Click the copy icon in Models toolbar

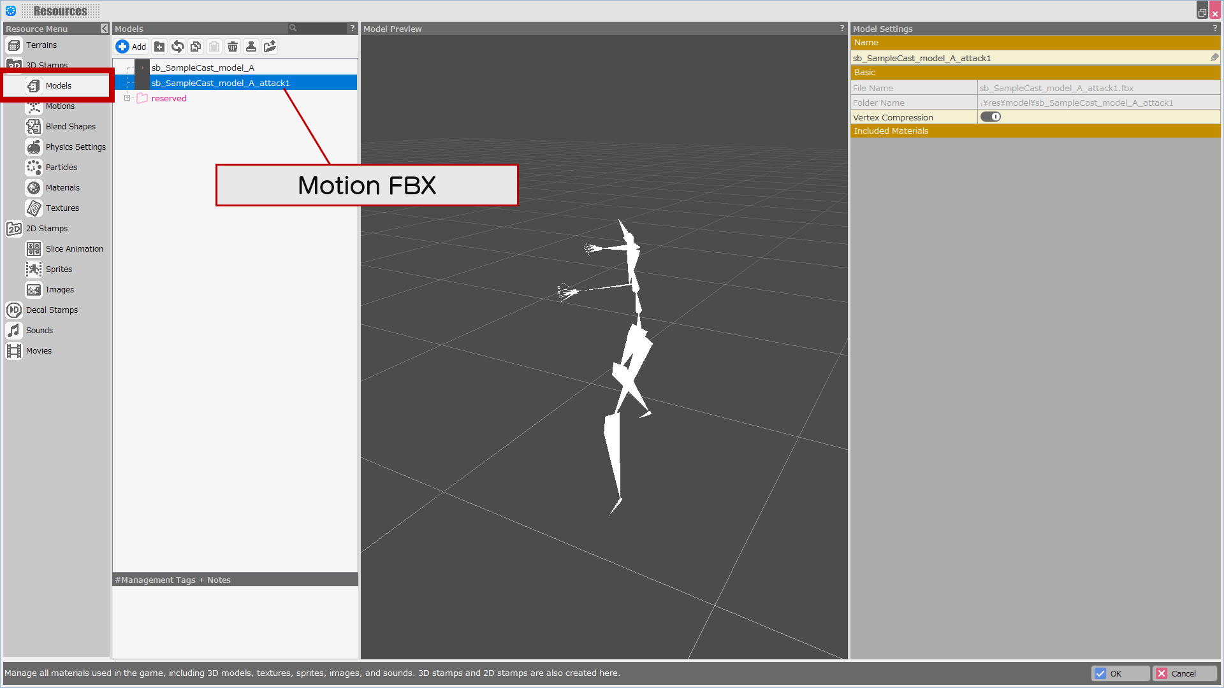[x=196, y=47]
